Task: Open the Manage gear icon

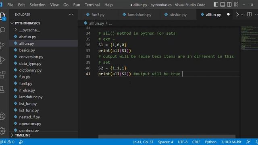Action: point(2,131)
